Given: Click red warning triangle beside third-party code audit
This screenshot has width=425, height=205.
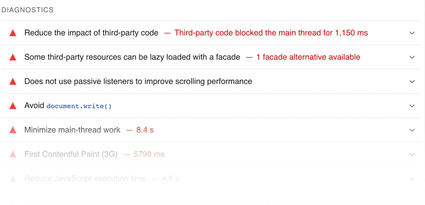Looking at the screenshot, I should coord(13,33).
